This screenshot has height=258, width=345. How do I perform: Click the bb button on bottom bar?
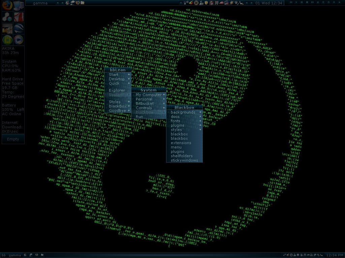click(4, 255)
